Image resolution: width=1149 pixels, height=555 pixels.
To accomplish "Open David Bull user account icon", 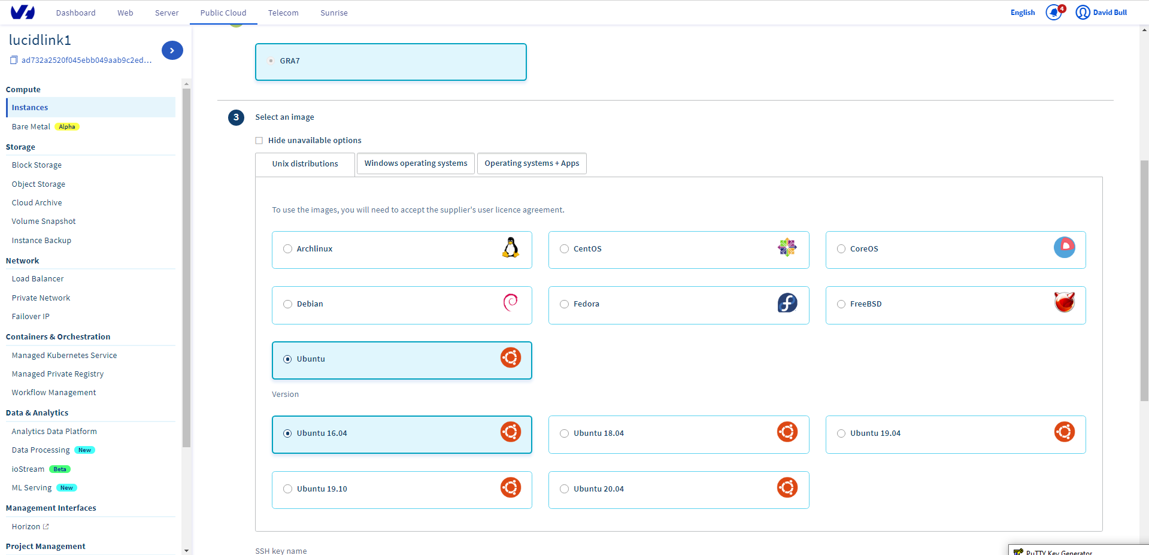I will [x=1083, y=13].
